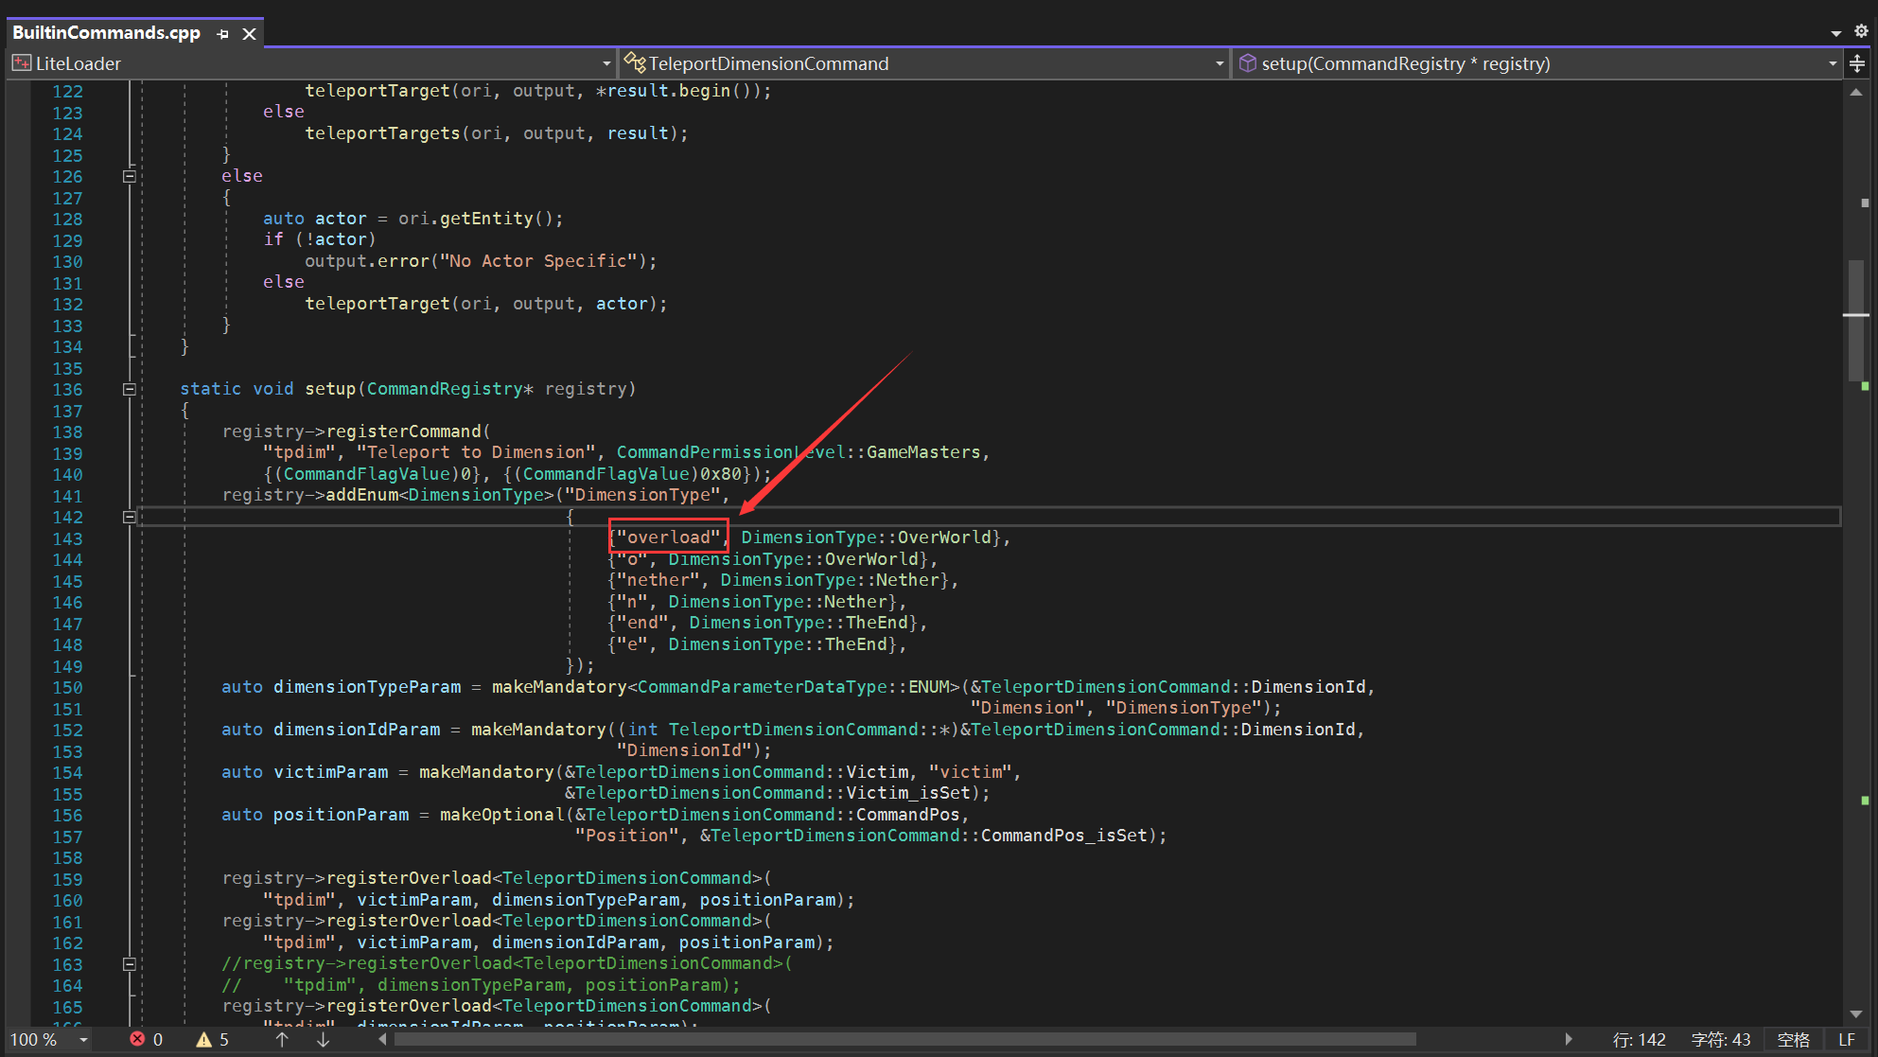Activate the split editor icon near navigation bar
1878x1057 pixels.
[x=1857, y=63]
